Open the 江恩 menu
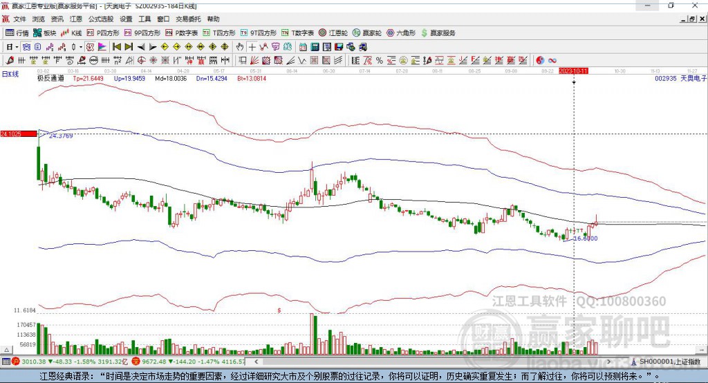 (x=76, y=19)
